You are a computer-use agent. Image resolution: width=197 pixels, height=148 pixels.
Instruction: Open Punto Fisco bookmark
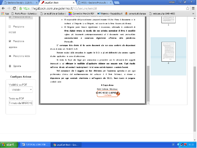[x=24, y=14]
